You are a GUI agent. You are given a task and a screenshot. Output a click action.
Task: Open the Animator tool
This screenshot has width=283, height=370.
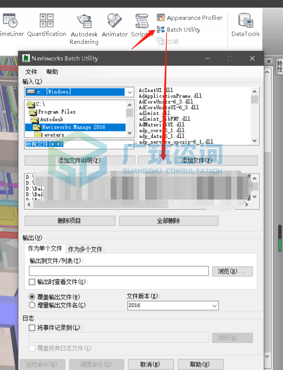115,25
